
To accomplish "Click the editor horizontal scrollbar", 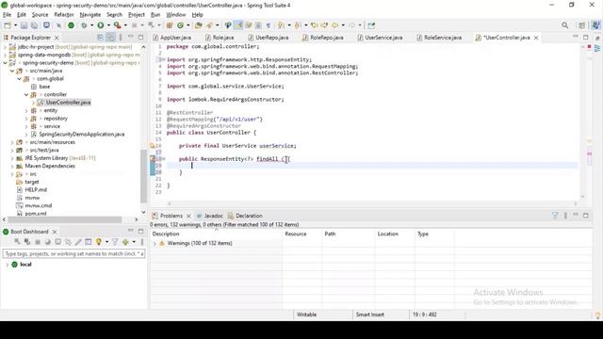I will pos(372,203).
